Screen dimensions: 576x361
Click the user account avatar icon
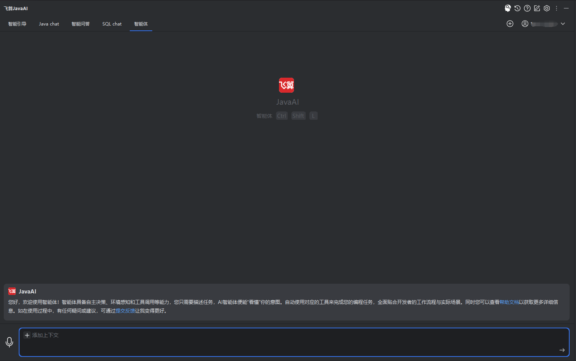525,24
